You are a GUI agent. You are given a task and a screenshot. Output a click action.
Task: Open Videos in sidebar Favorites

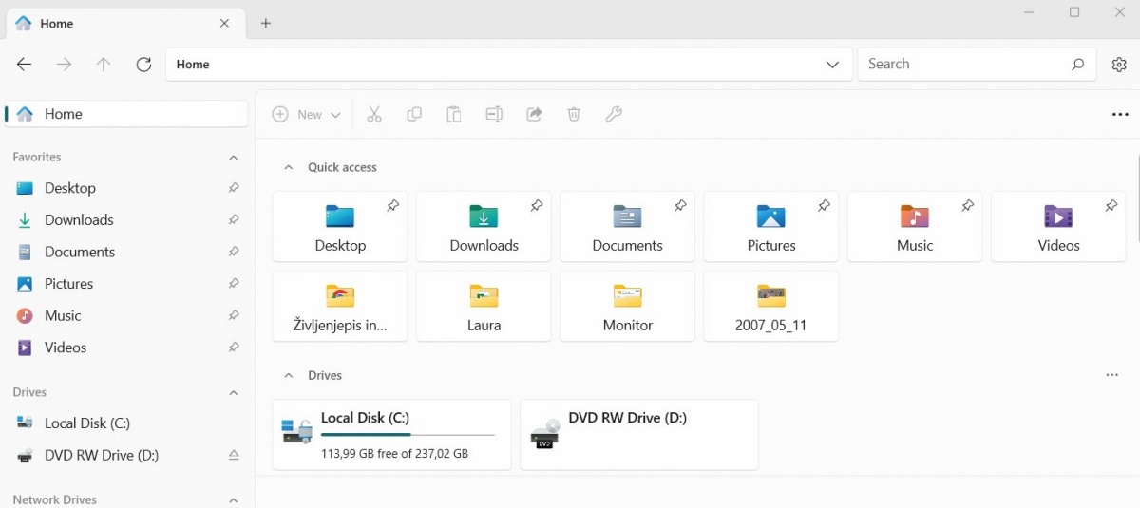coord(127,348)
